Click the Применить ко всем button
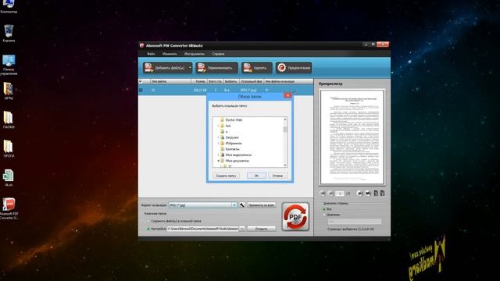 pos(261,205)
